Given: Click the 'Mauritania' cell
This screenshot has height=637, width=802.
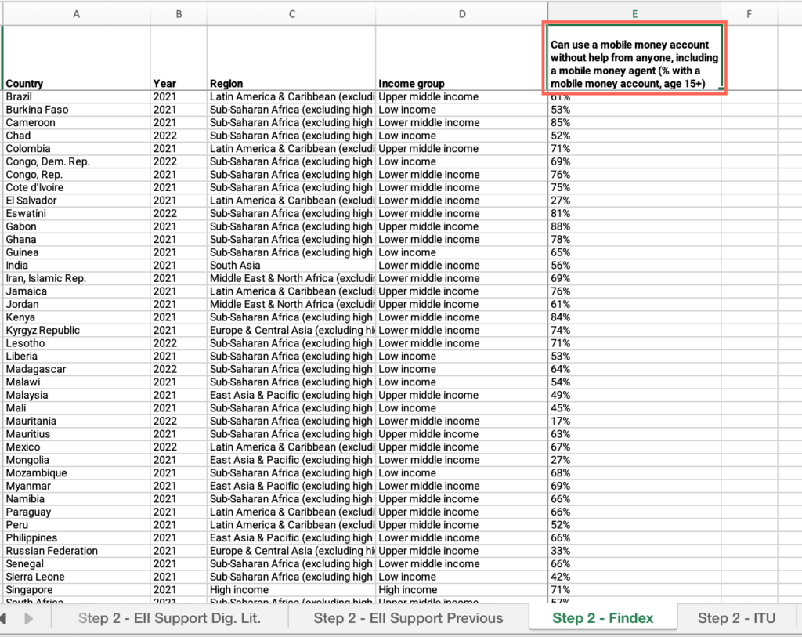Looking at the screenshot, I should [x=76, y=421].
